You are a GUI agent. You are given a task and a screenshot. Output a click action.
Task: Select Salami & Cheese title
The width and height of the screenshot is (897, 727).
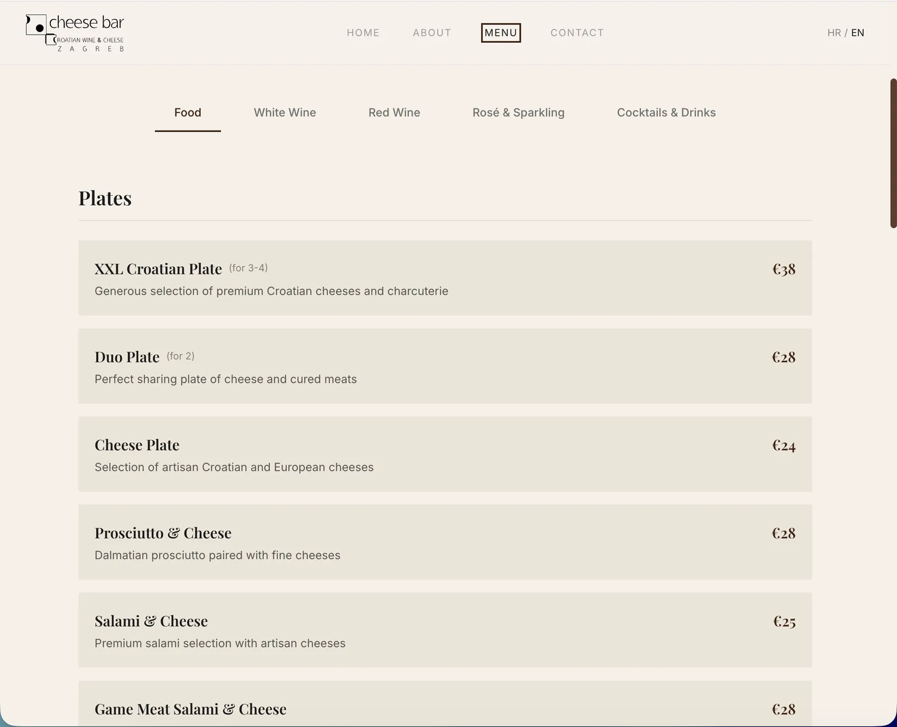coord(151,621)
